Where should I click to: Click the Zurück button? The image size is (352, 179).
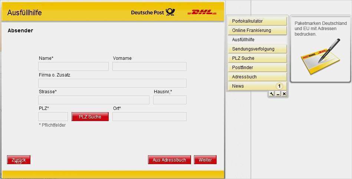[19, 160]
